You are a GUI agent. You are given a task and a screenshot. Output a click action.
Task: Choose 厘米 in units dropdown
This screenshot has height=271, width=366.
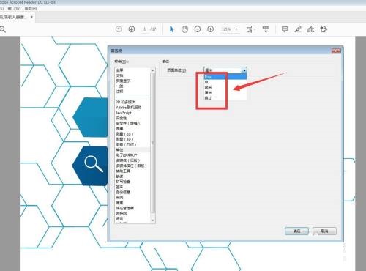225,93
